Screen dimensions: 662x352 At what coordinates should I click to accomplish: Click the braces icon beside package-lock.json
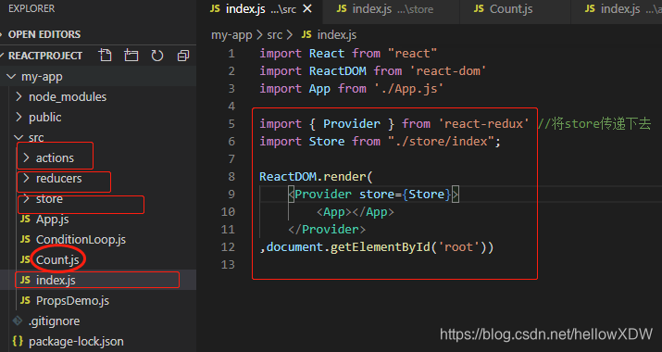coord(18,341)
